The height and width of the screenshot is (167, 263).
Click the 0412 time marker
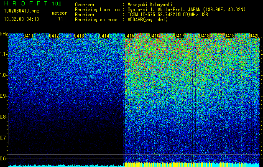(x=54, y=36)
